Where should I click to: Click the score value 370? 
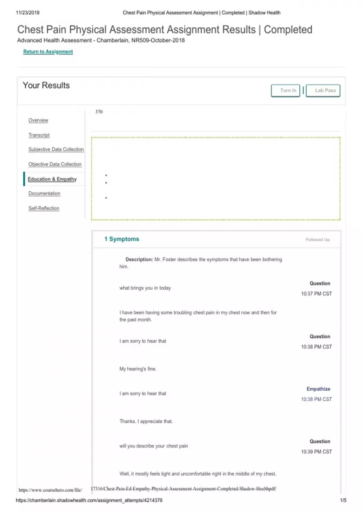99,112
